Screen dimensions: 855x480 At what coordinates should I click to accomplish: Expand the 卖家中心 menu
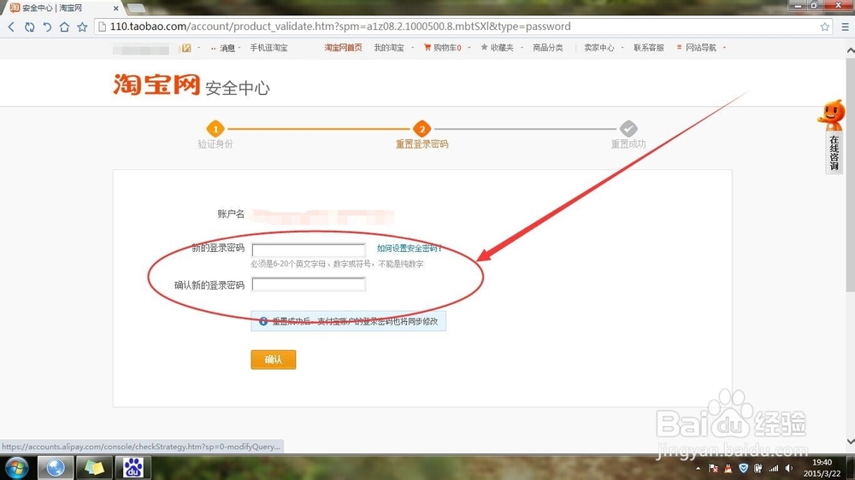point(603,48)
